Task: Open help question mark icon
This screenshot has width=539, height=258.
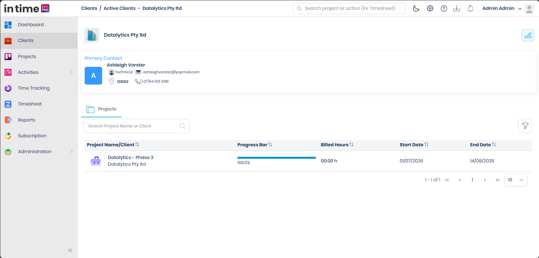Action: [x=444, y=8]
